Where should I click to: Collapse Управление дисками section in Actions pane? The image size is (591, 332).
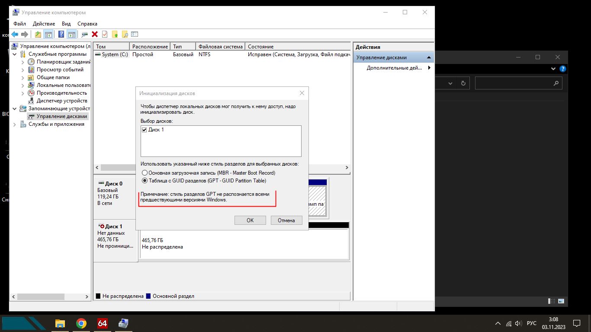click(x=429, y=57)
